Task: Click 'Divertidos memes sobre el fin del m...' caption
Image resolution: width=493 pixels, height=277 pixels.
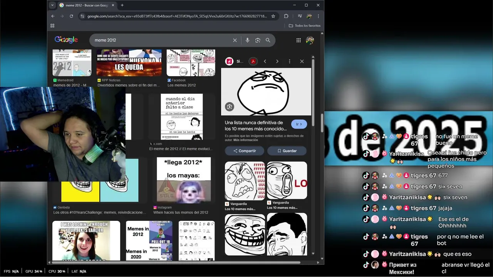Action: click(x=129, y=85)
